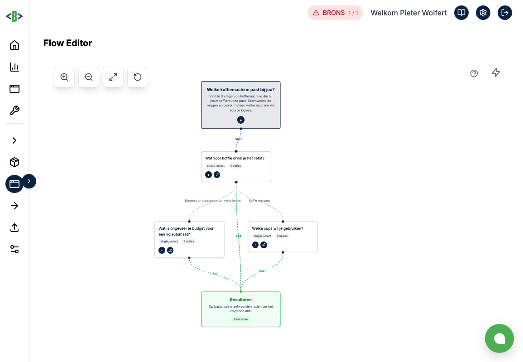Screen dimensions: 523x362
Task: Open Home from the sidebar
Action: tap(14, 45)
